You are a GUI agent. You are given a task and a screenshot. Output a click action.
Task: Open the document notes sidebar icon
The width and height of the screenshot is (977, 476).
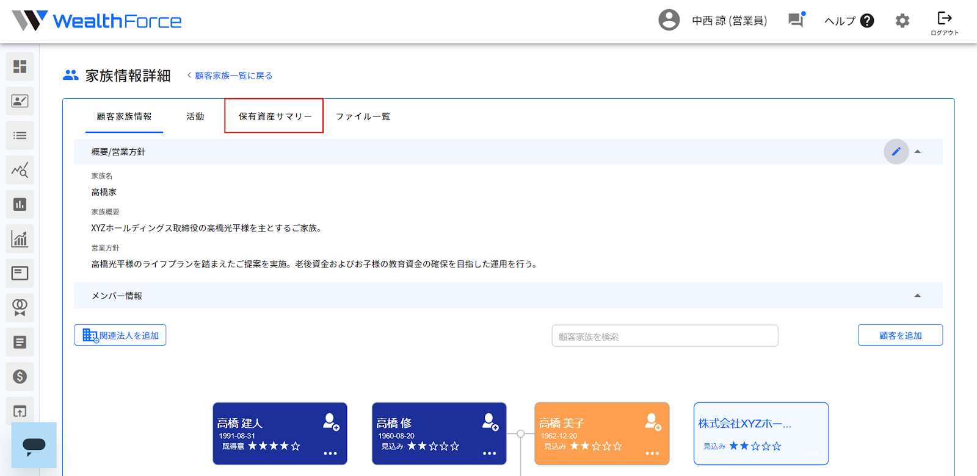point(20,342)
